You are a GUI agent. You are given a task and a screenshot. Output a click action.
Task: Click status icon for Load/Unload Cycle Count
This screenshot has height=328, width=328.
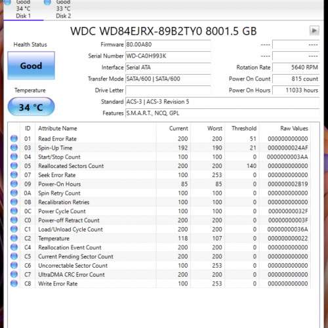coord(14,229)
